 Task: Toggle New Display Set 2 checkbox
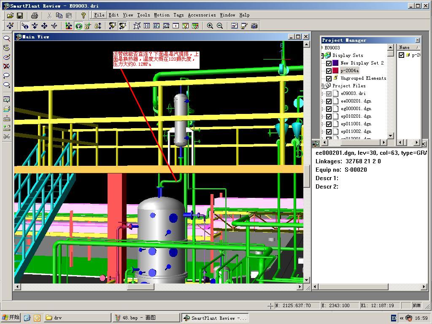(x=329, y=63)
